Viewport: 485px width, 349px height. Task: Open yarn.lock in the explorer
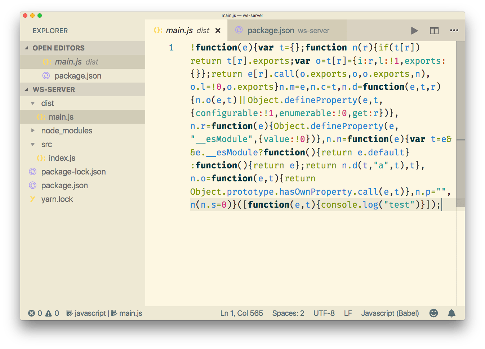click(57, 199)
